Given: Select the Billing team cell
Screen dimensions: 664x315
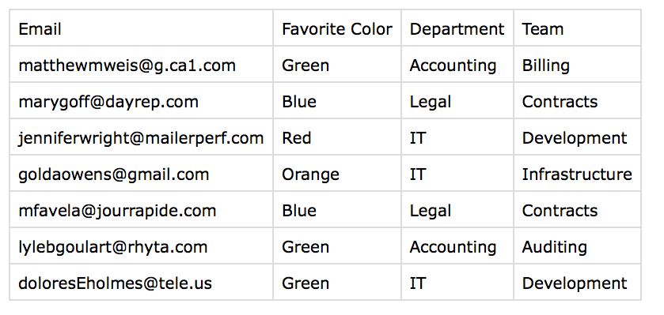Looking at the screenshot, I should [577, 64].
